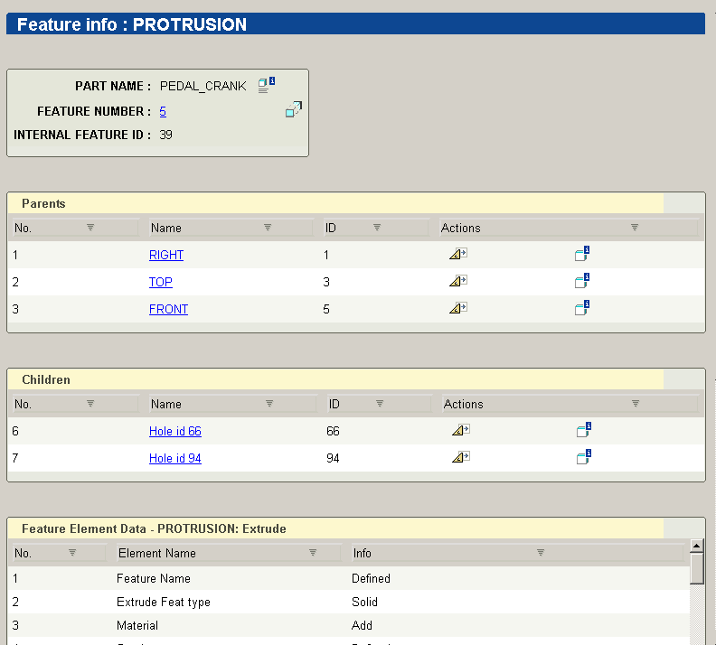The width and height of the screenshot is (716, 645).
Task: Open the Actions column filter in Parents table
Action: (635, 228)
